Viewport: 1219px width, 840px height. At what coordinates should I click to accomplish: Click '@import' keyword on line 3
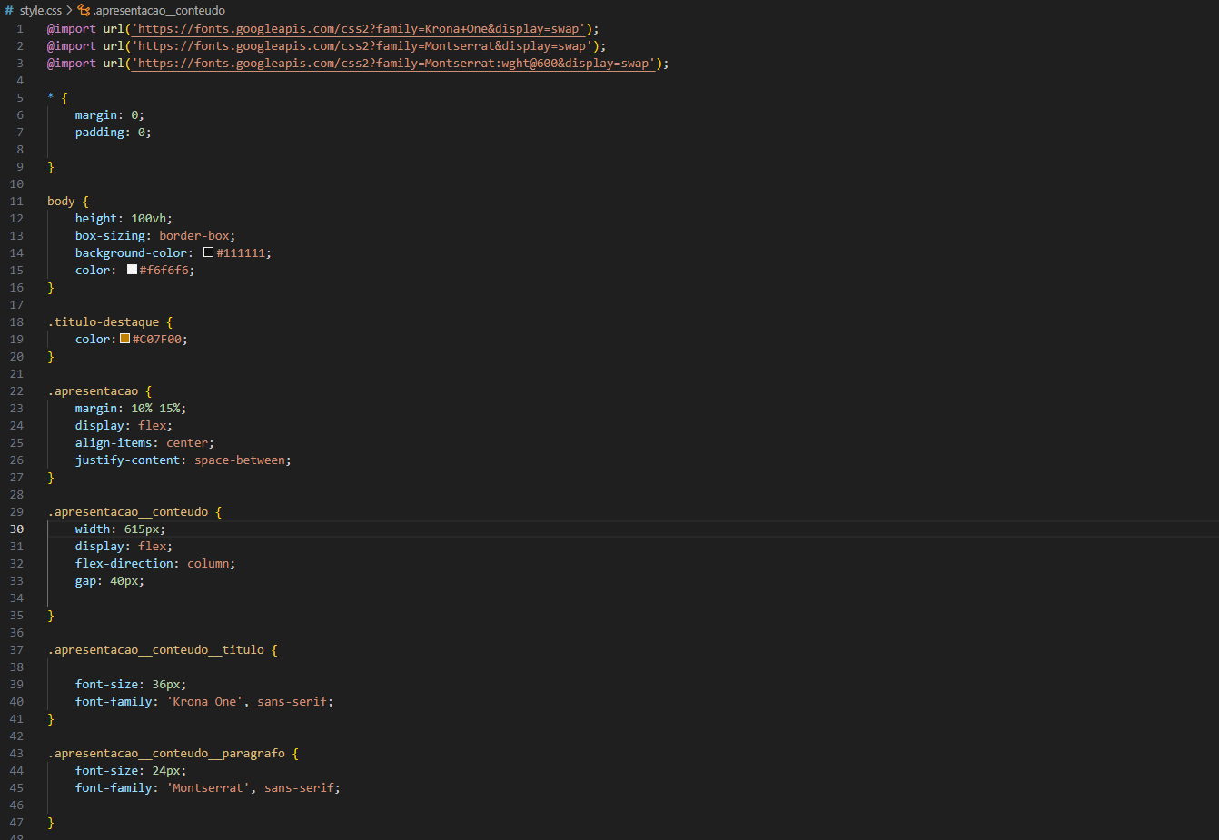[72, 64]
